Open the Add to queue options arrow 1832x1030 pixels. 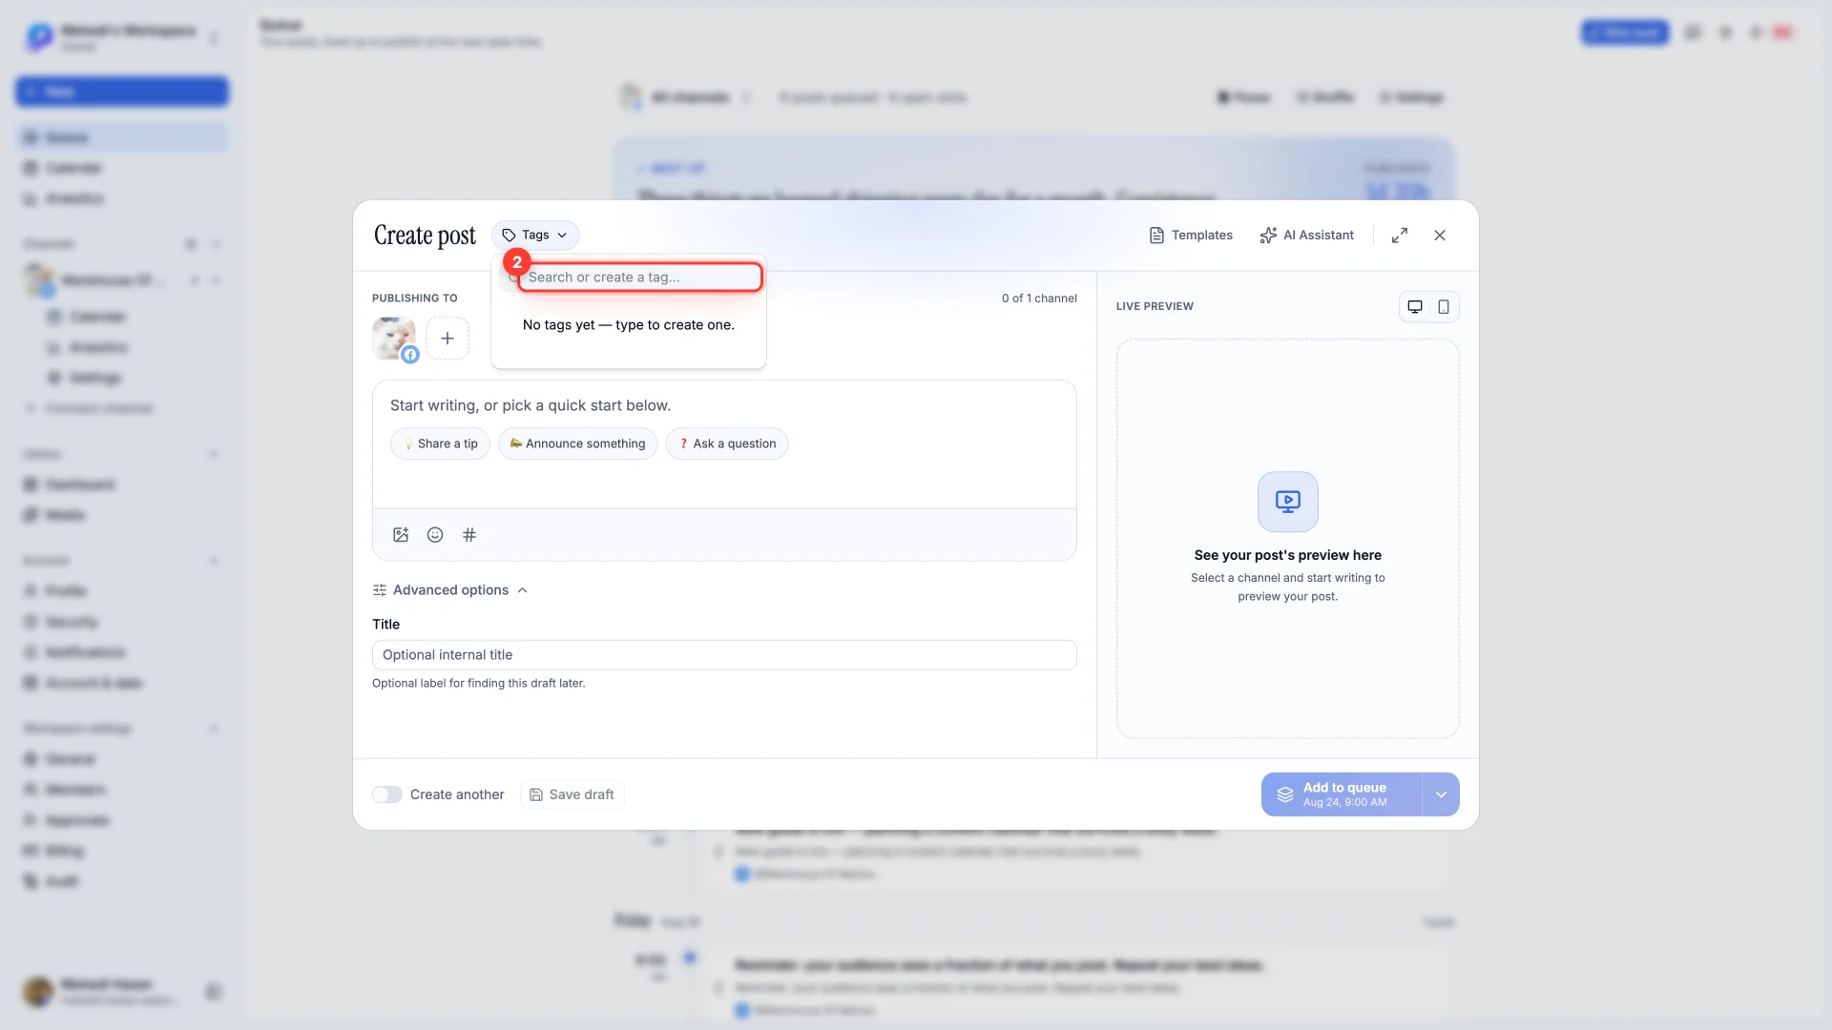(1441, 794)
